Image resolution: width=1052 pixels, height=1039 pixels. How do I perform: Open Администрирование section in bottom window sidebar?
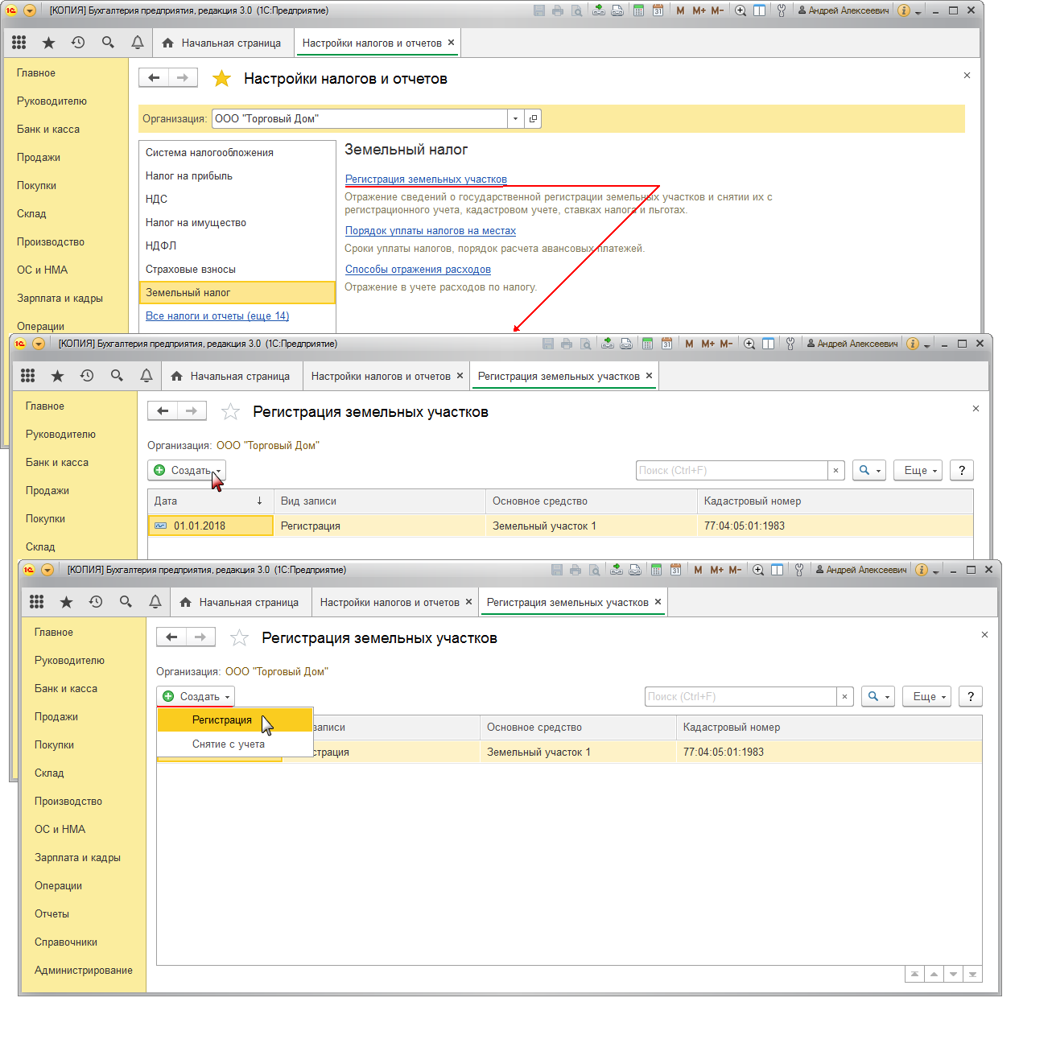pos(84,970)
